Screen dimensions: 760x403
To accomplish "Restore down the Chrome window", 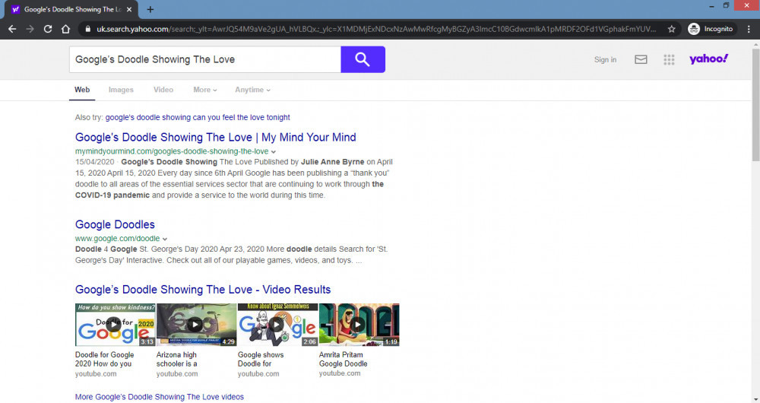I will point(726,6).
